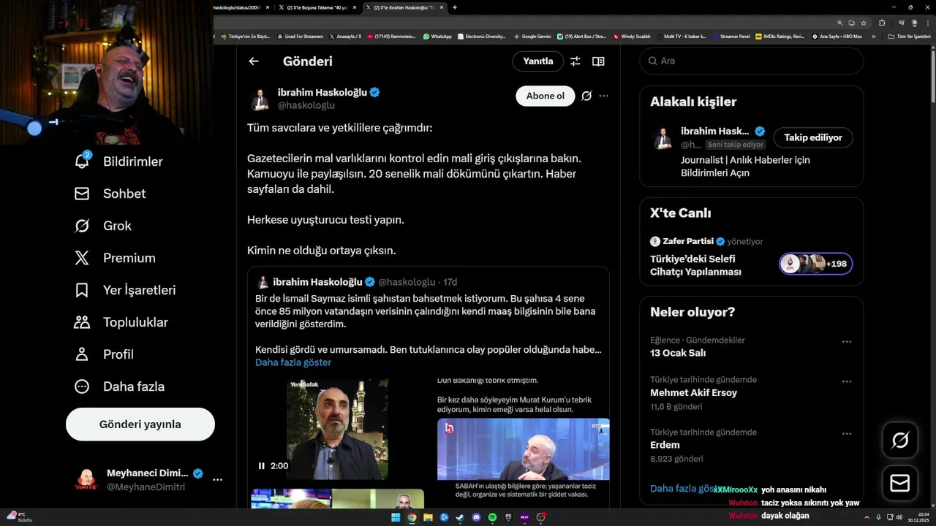Image resolution: width=936 pixels, height=526 pixels.
Task: Expand quoted post with Daha fazla göster
Action: pyautogui.click(x=293, y=362)
